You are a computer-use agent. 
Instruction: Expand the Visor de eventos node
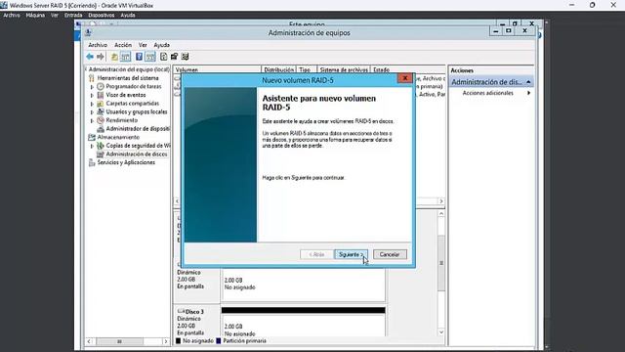click(93, 95)
